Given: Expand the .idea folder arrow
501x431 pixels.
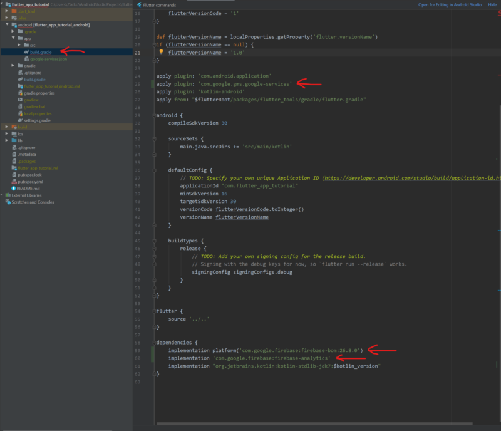Looking at the screenshot, I should (x=7, y=18).
